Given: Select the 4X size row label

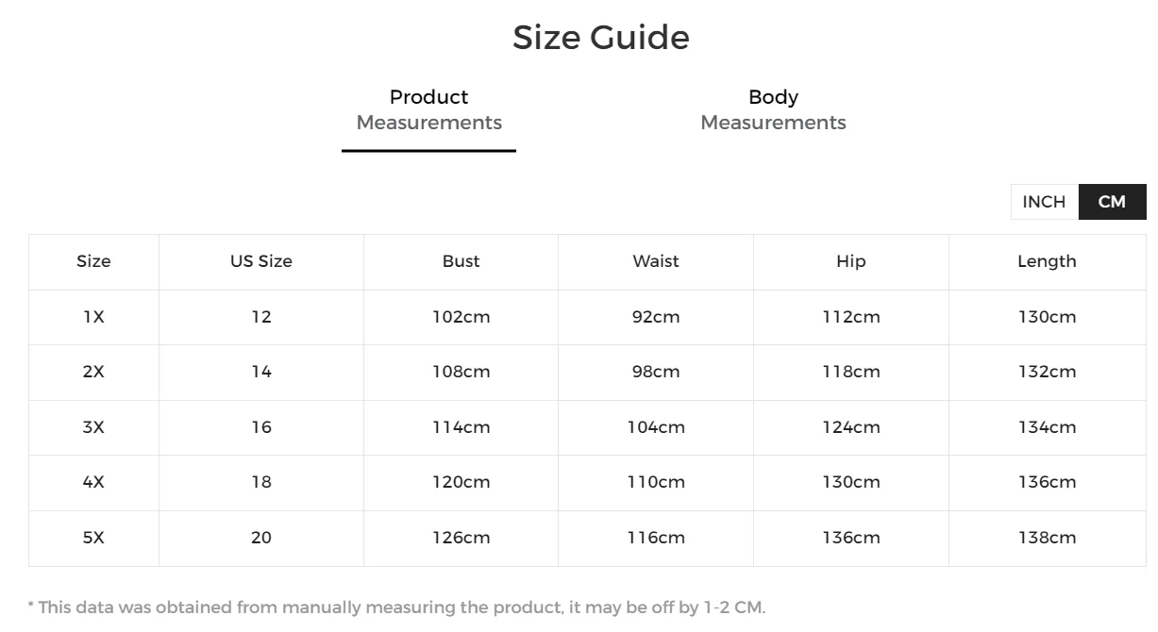Looking at the screenshot, I should point(93,482).
